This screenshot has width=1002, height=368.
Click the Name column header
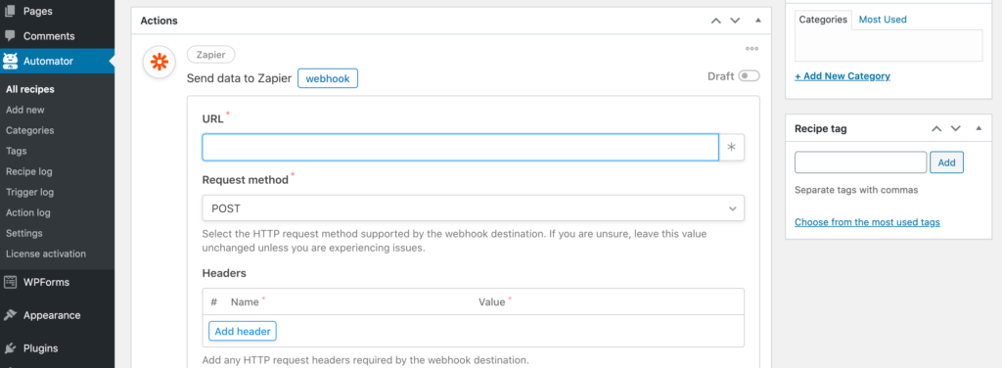coord(245,301)
